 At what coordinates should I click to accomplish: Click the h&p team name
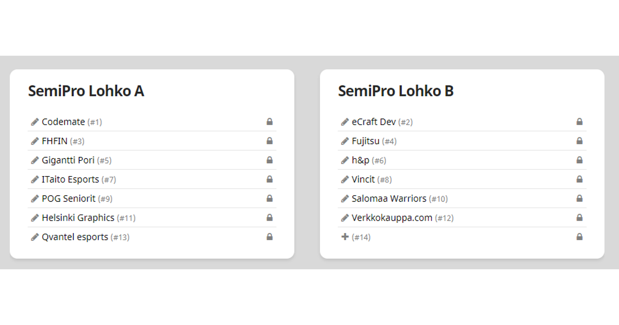click(x=360, y=160)
